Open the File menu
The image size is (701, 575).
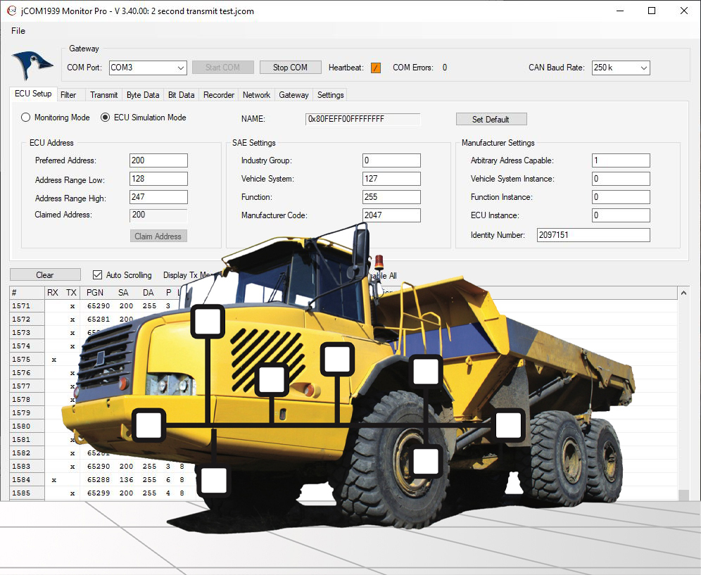click(x=18, y=31)
